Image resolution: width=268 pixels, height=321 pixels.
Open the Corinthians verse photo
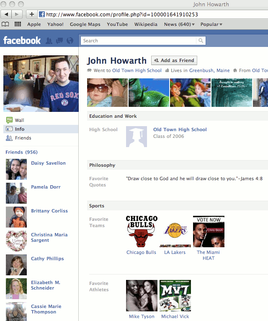pyautogui.click(x=232, y=93)
